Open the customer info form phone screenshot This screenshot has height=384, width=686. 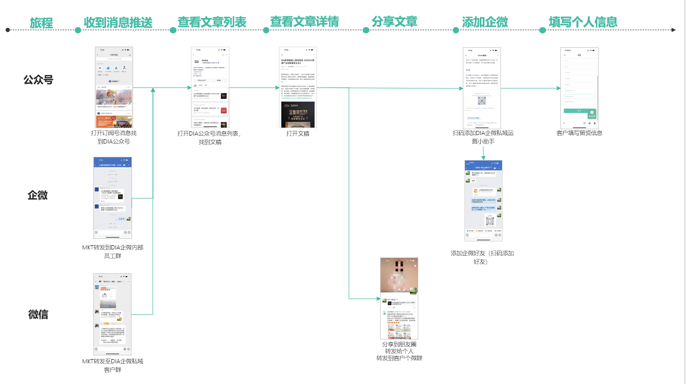[579, 87]
